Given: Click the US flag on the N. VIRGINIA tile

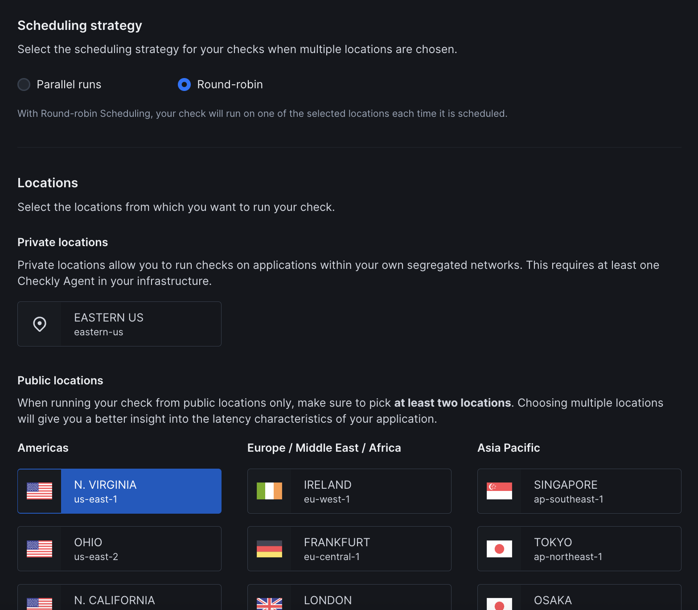Looking at the screenshot, I should [x=39, y=491].
